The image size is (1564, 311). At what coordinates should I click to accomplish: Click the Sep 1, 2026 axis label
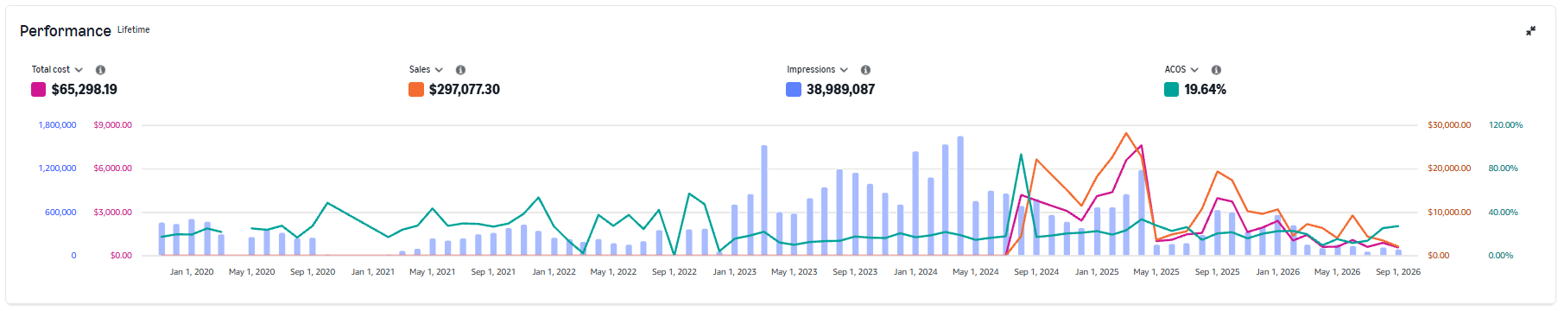tap(1398, 272)
